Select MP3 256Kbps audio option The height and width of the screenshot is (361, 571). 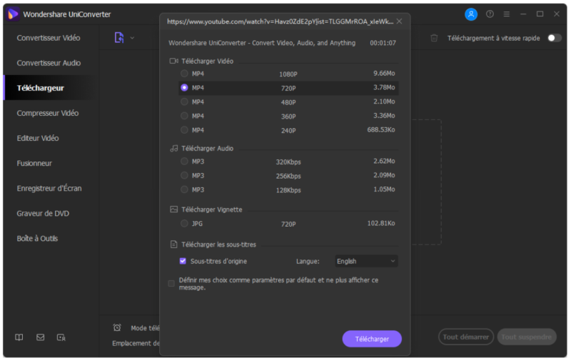(184, 175)
